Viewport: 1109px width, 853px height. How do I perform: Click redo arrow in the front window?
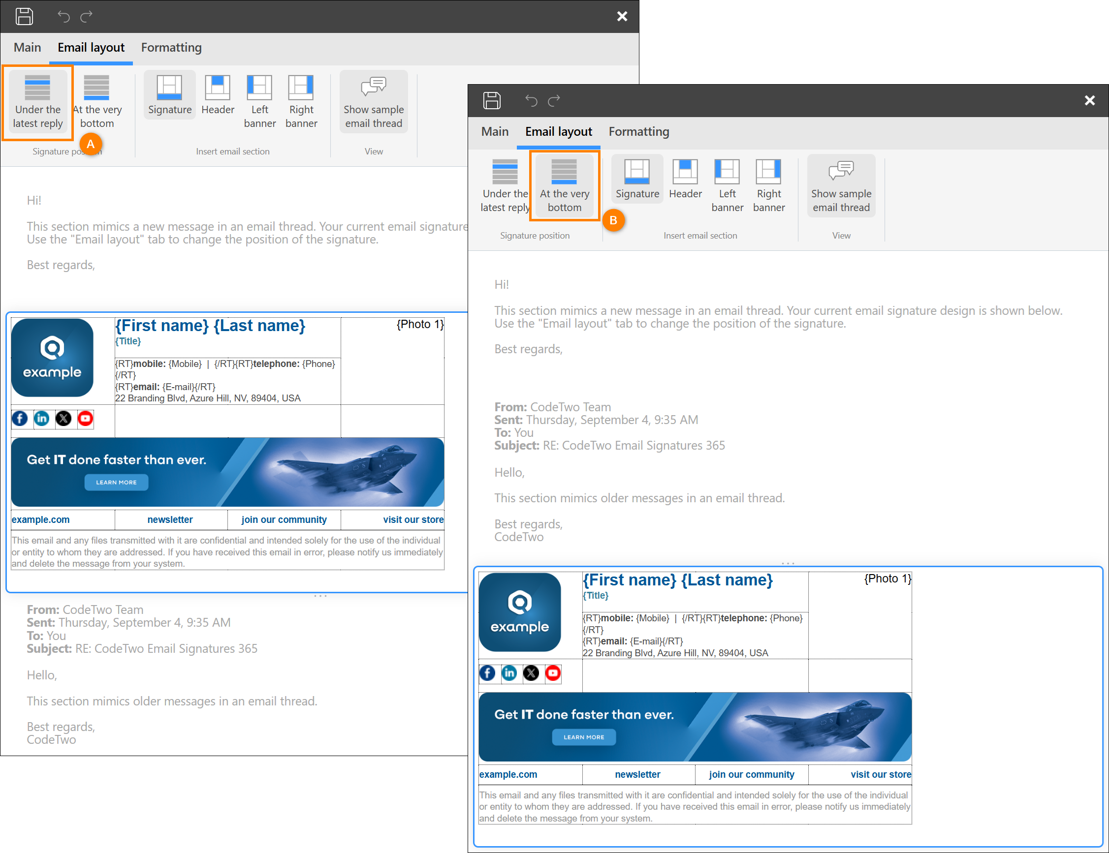[x=554, y=100]
